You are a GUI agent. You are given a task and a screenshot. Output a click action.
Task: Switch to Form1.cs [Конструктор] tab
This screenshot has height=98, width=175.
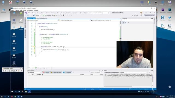42,18
